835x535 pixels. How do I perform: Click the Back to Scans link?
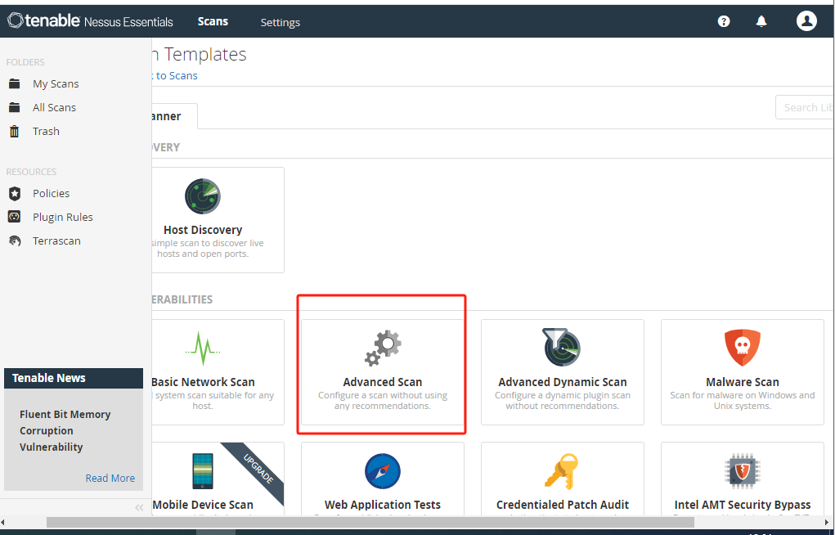[x=175, y=75]
